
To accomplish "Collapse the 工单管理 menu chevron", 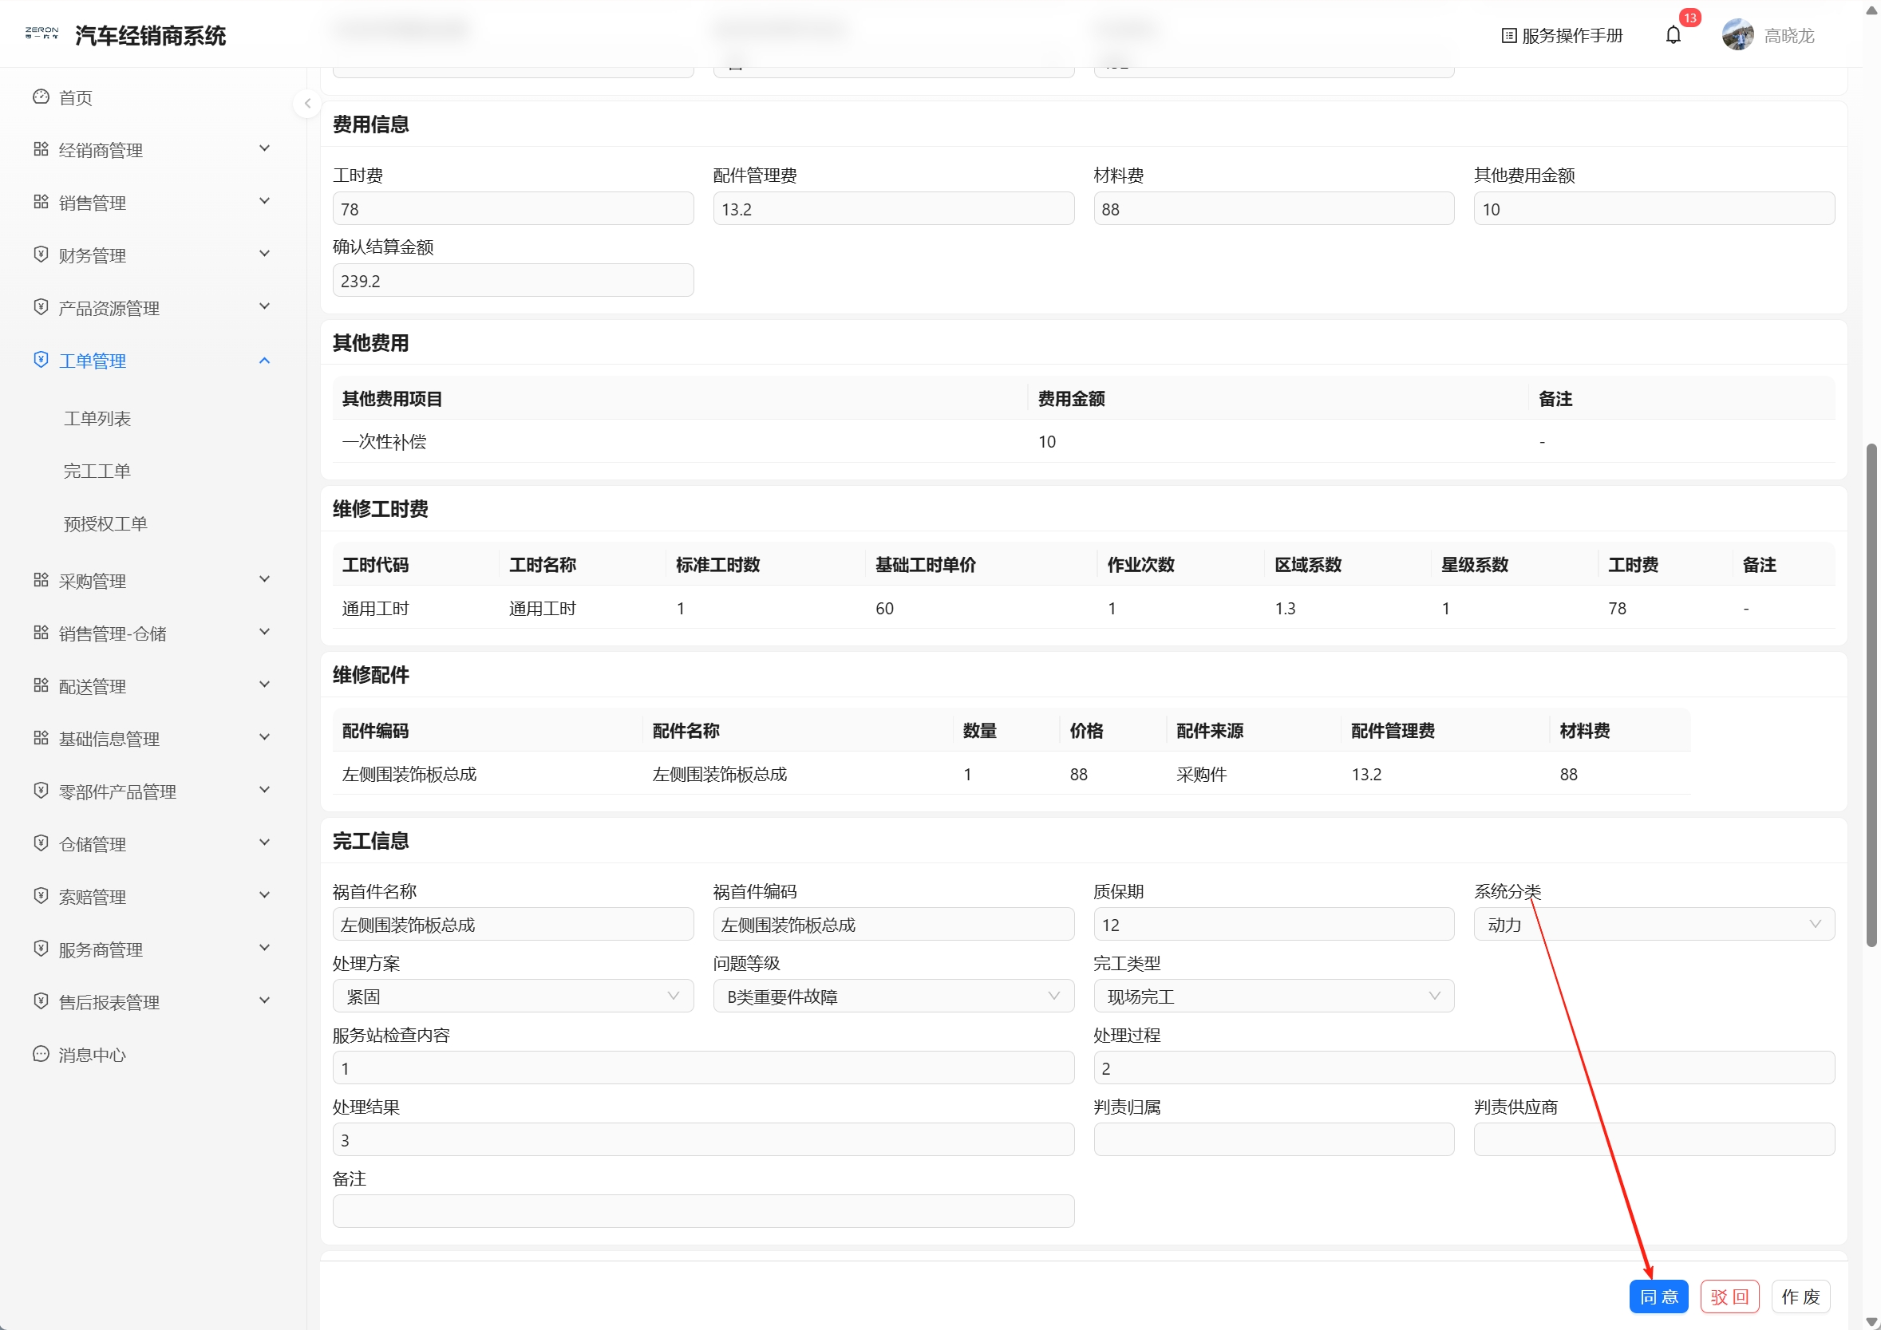I will pos(265,361).
